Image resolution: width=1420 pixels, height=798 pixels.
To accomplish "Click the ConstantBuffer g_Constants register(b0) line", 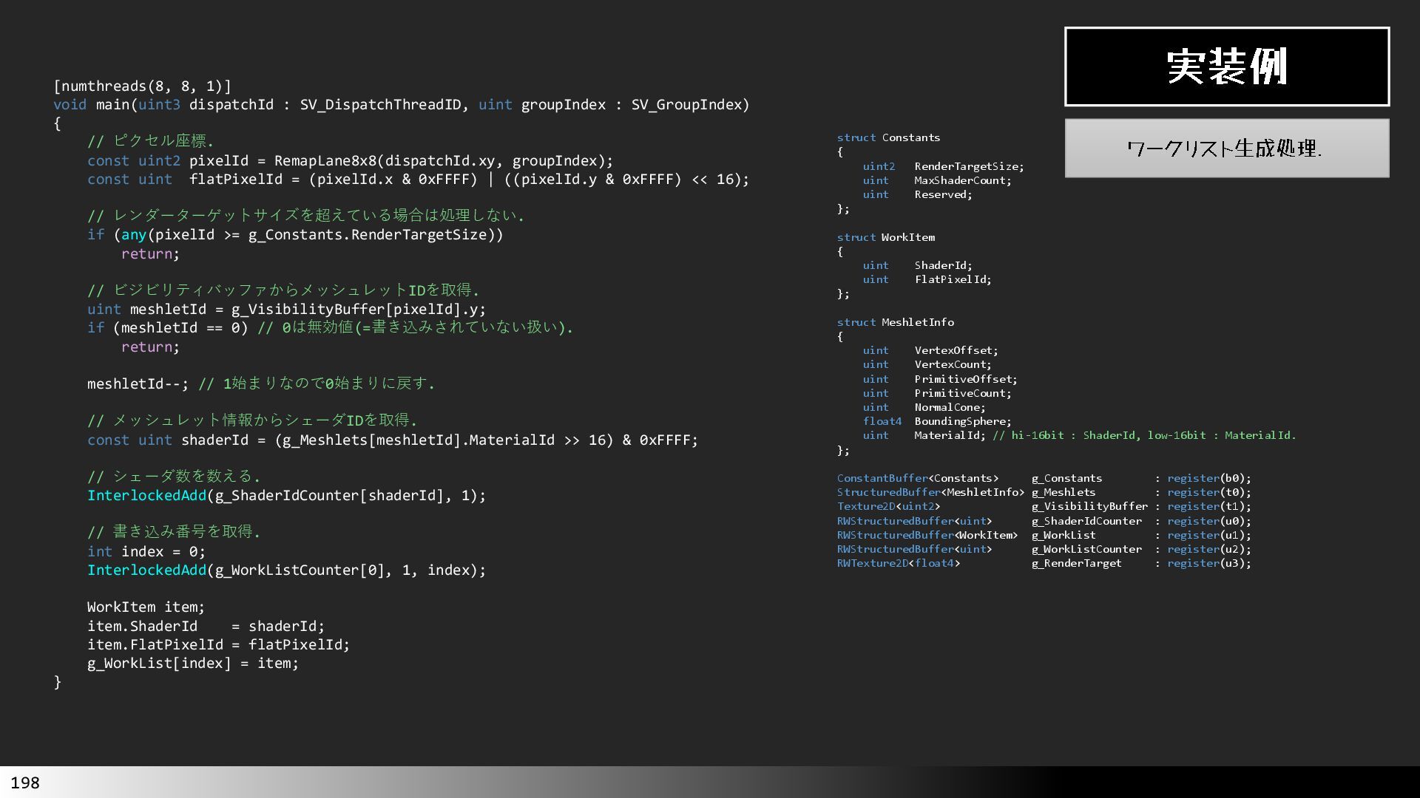I will coord(1044,479).
